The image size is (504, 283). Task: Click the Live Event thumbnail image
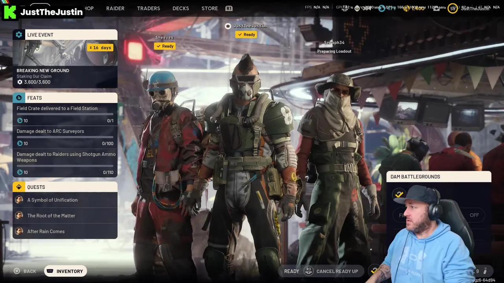[65, 53]
